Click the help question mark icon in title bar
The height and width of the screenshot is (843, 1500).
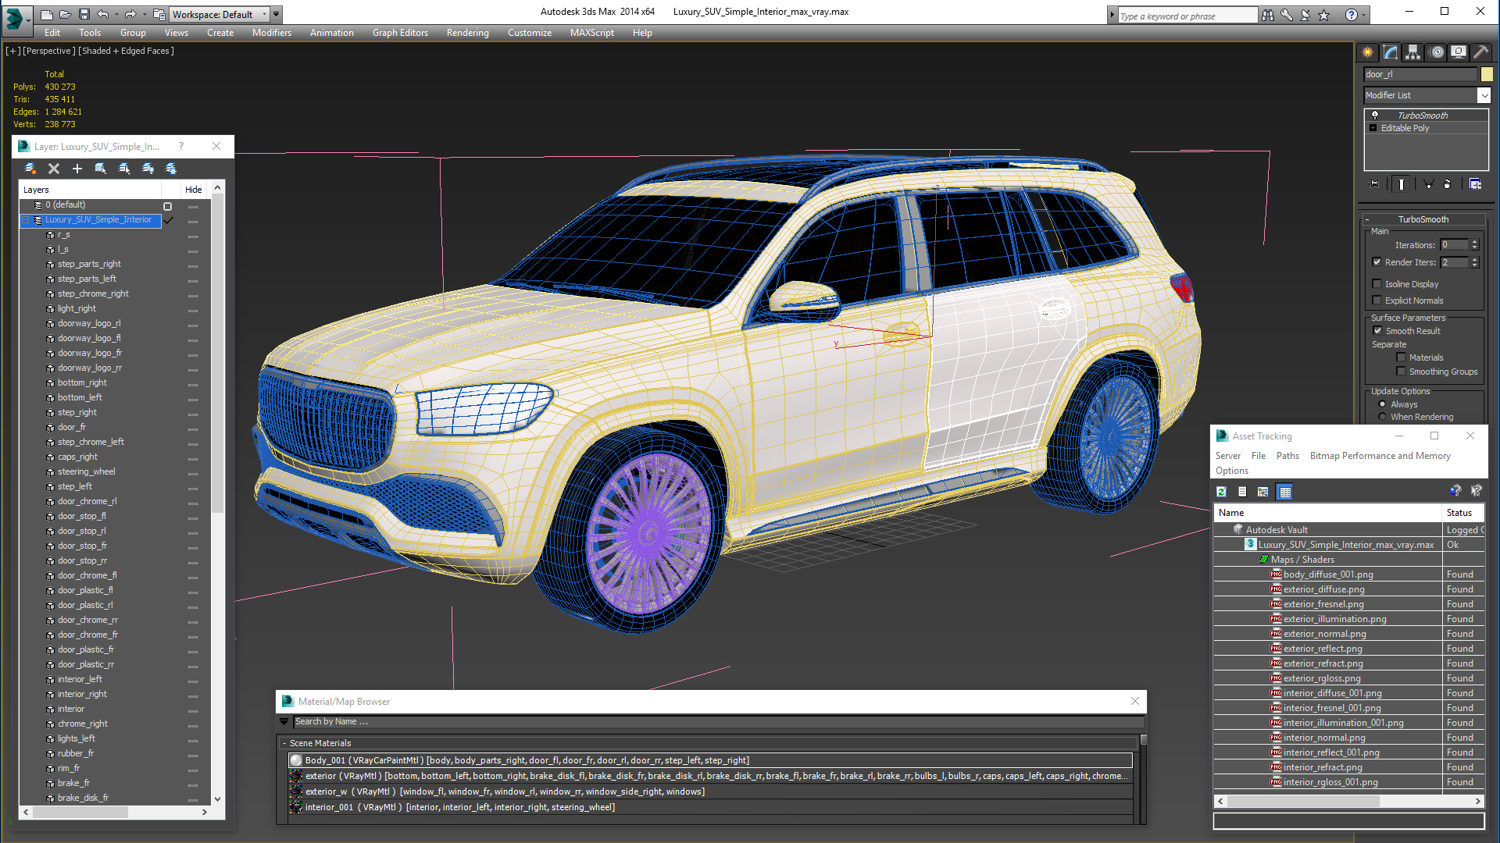tap(1351, 15)
